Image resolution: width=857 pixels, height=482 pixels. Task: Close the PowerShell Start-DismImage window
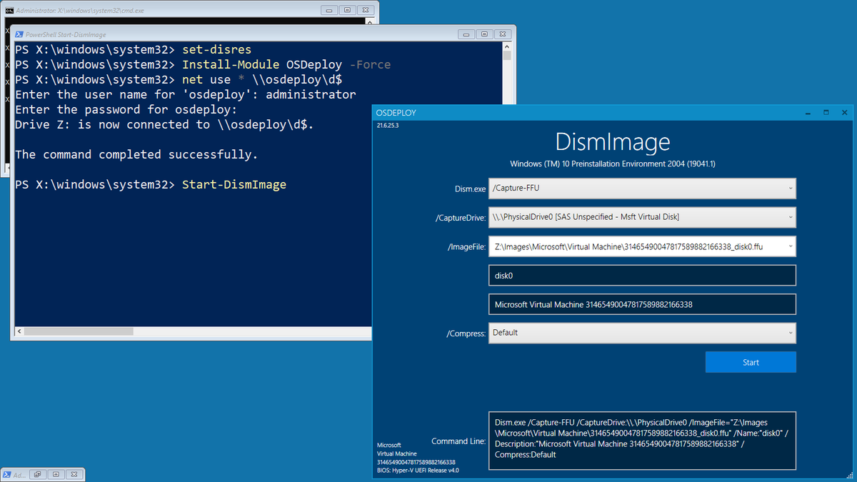coord(503,34)
